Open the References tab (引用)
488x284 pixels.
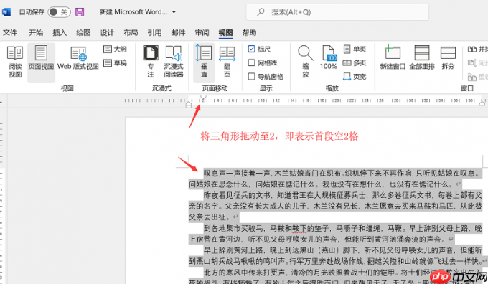[155, 33]
